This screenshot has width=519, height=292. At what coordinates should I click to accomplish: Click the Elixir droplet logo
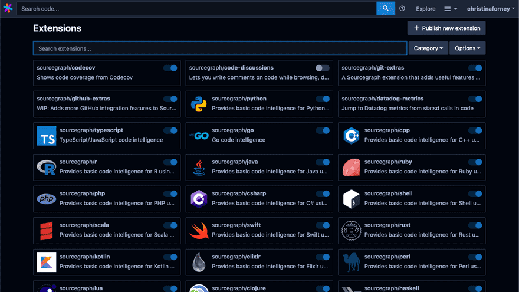point(199,262)
